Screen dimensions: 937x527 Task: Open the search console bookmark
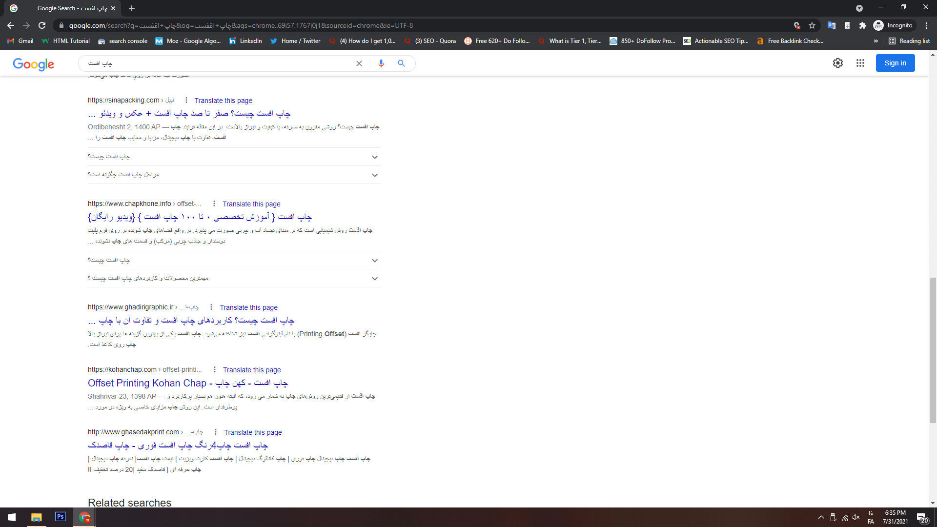point(123,41)
